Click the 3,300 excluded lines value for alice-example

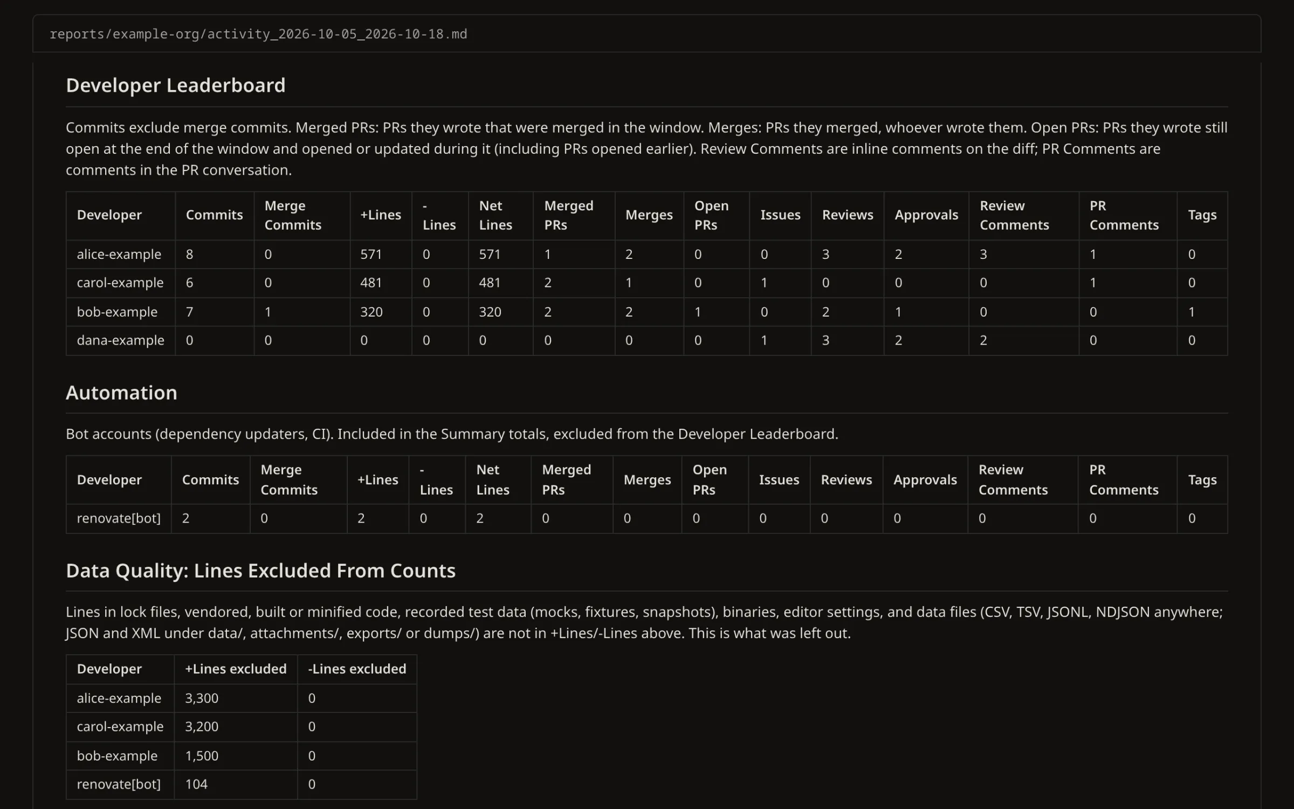click(202, 698)
